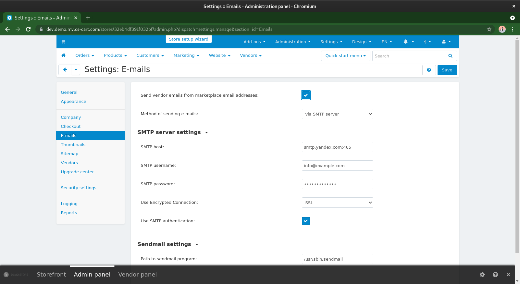Open the Chromium three-dot menu
This screenshot has height=284, width=520.
(x=513, y=29)
